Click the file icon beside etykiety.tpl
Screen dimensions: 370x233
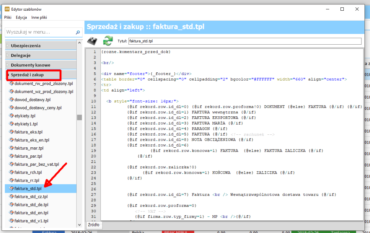pyautogui.click(x=11, y=116)
